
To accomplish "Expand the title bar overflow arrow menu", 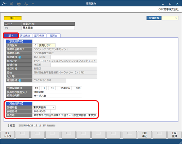I will 33,4.
